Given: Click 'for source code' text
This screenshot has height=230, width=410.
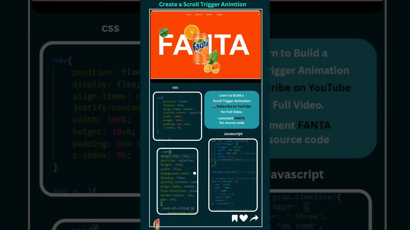Looking at the screenshot, I should coord(232,123).
